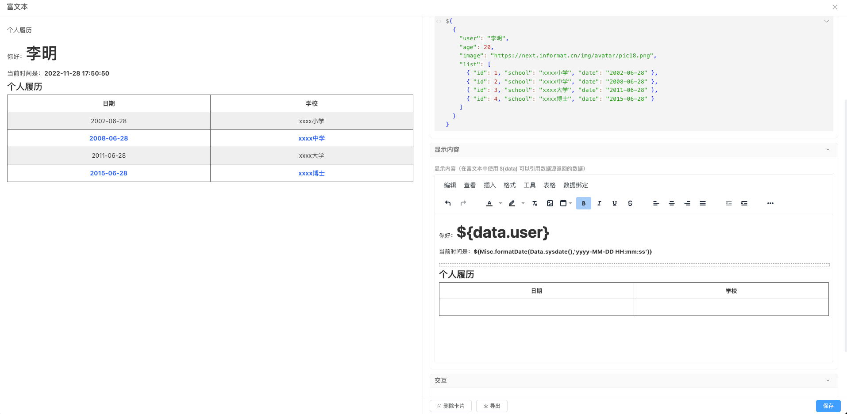Open the text color dropdown arrow

500,203
